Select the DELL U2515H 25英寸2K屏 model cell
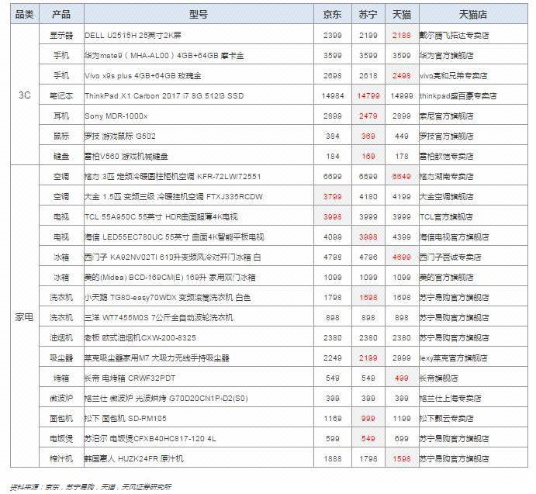 pyautogui.click(x=199, y=35)
